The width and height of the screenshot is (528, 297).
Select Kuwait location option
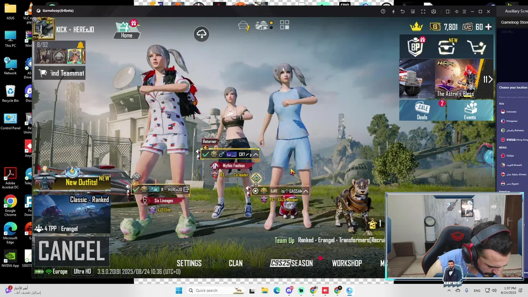click(511, 165)
